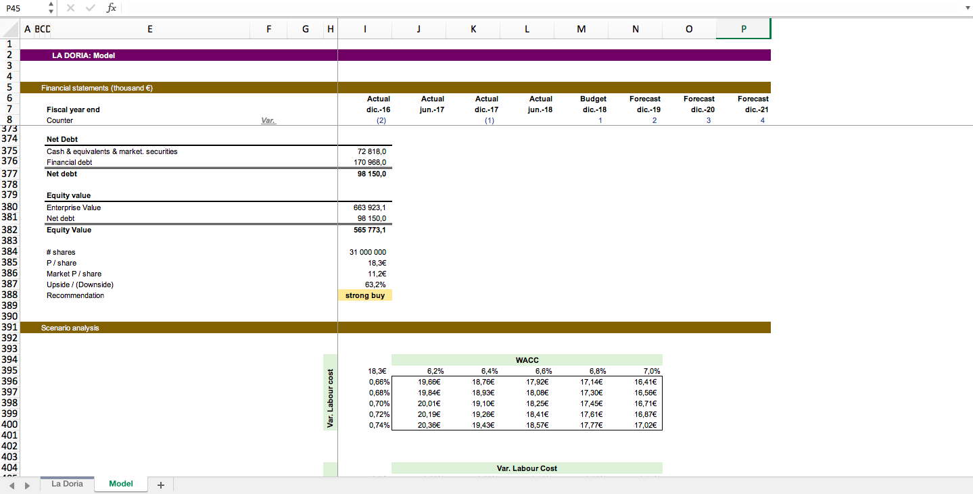
Task: Click the Name Box showing P45
Action: 24,8
